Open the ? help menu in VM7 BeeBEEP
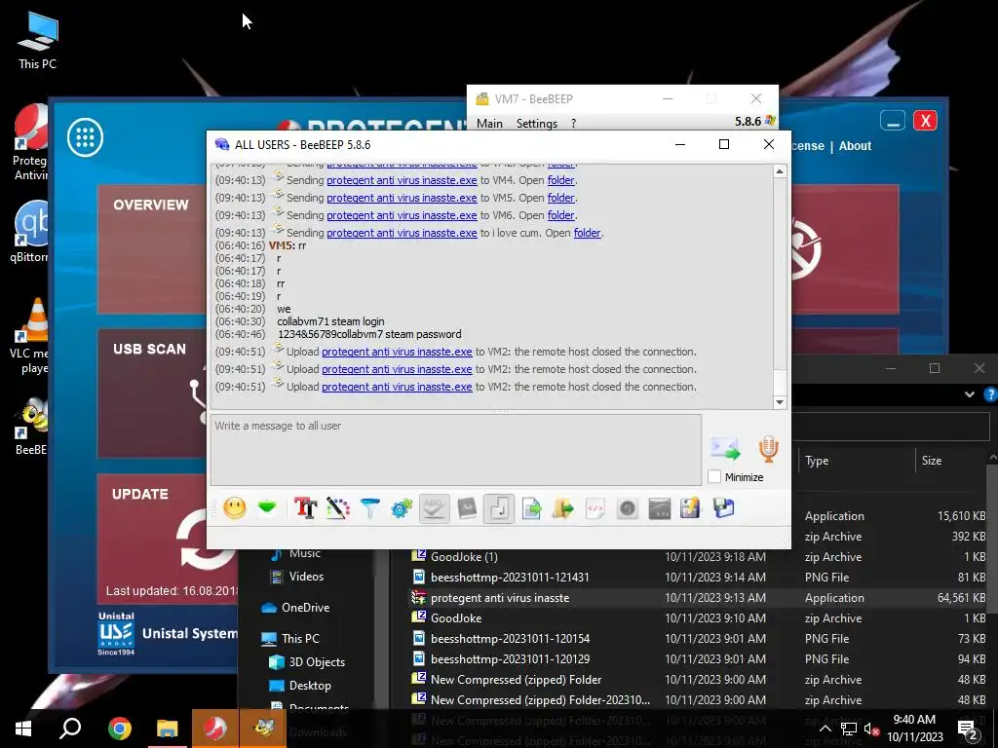998x748 pixels. click(573, 124)
